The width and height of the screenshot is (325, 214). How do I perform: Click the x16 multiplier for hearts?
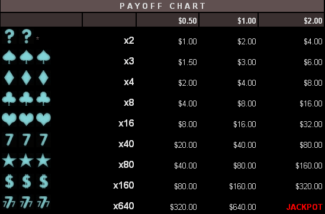point(126,124)
